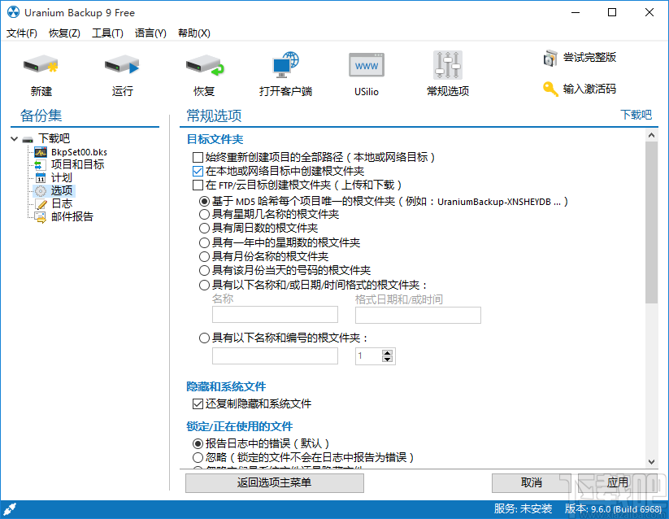
Task: Enable 在FTP/云目标创建文件夹 option
Action: coord(198,185)
